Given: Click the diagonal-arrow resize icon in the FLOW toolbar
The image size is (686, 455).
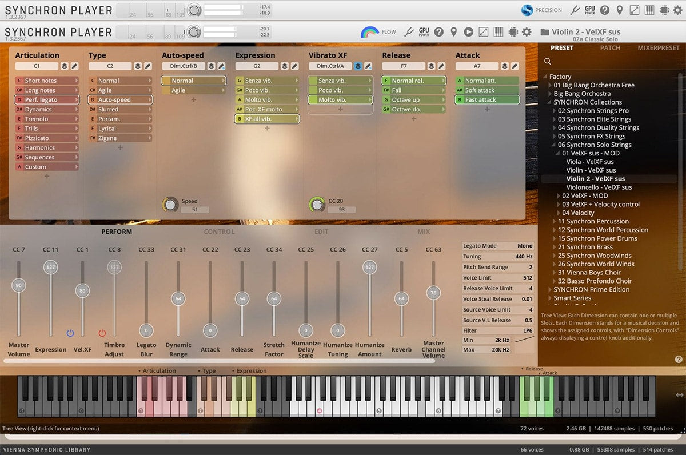Looking at the screenshot, I should (484, 32).
